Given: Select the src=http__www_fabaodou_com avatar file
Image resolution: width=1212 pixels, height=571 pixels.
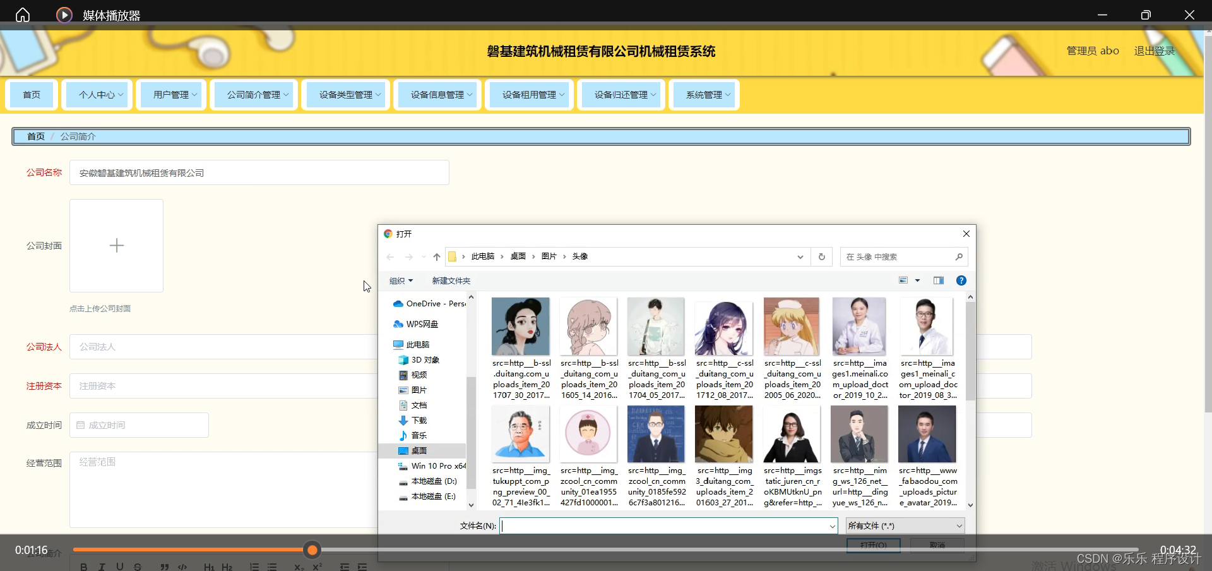Looking at the screenshot, I should [927, 456].
